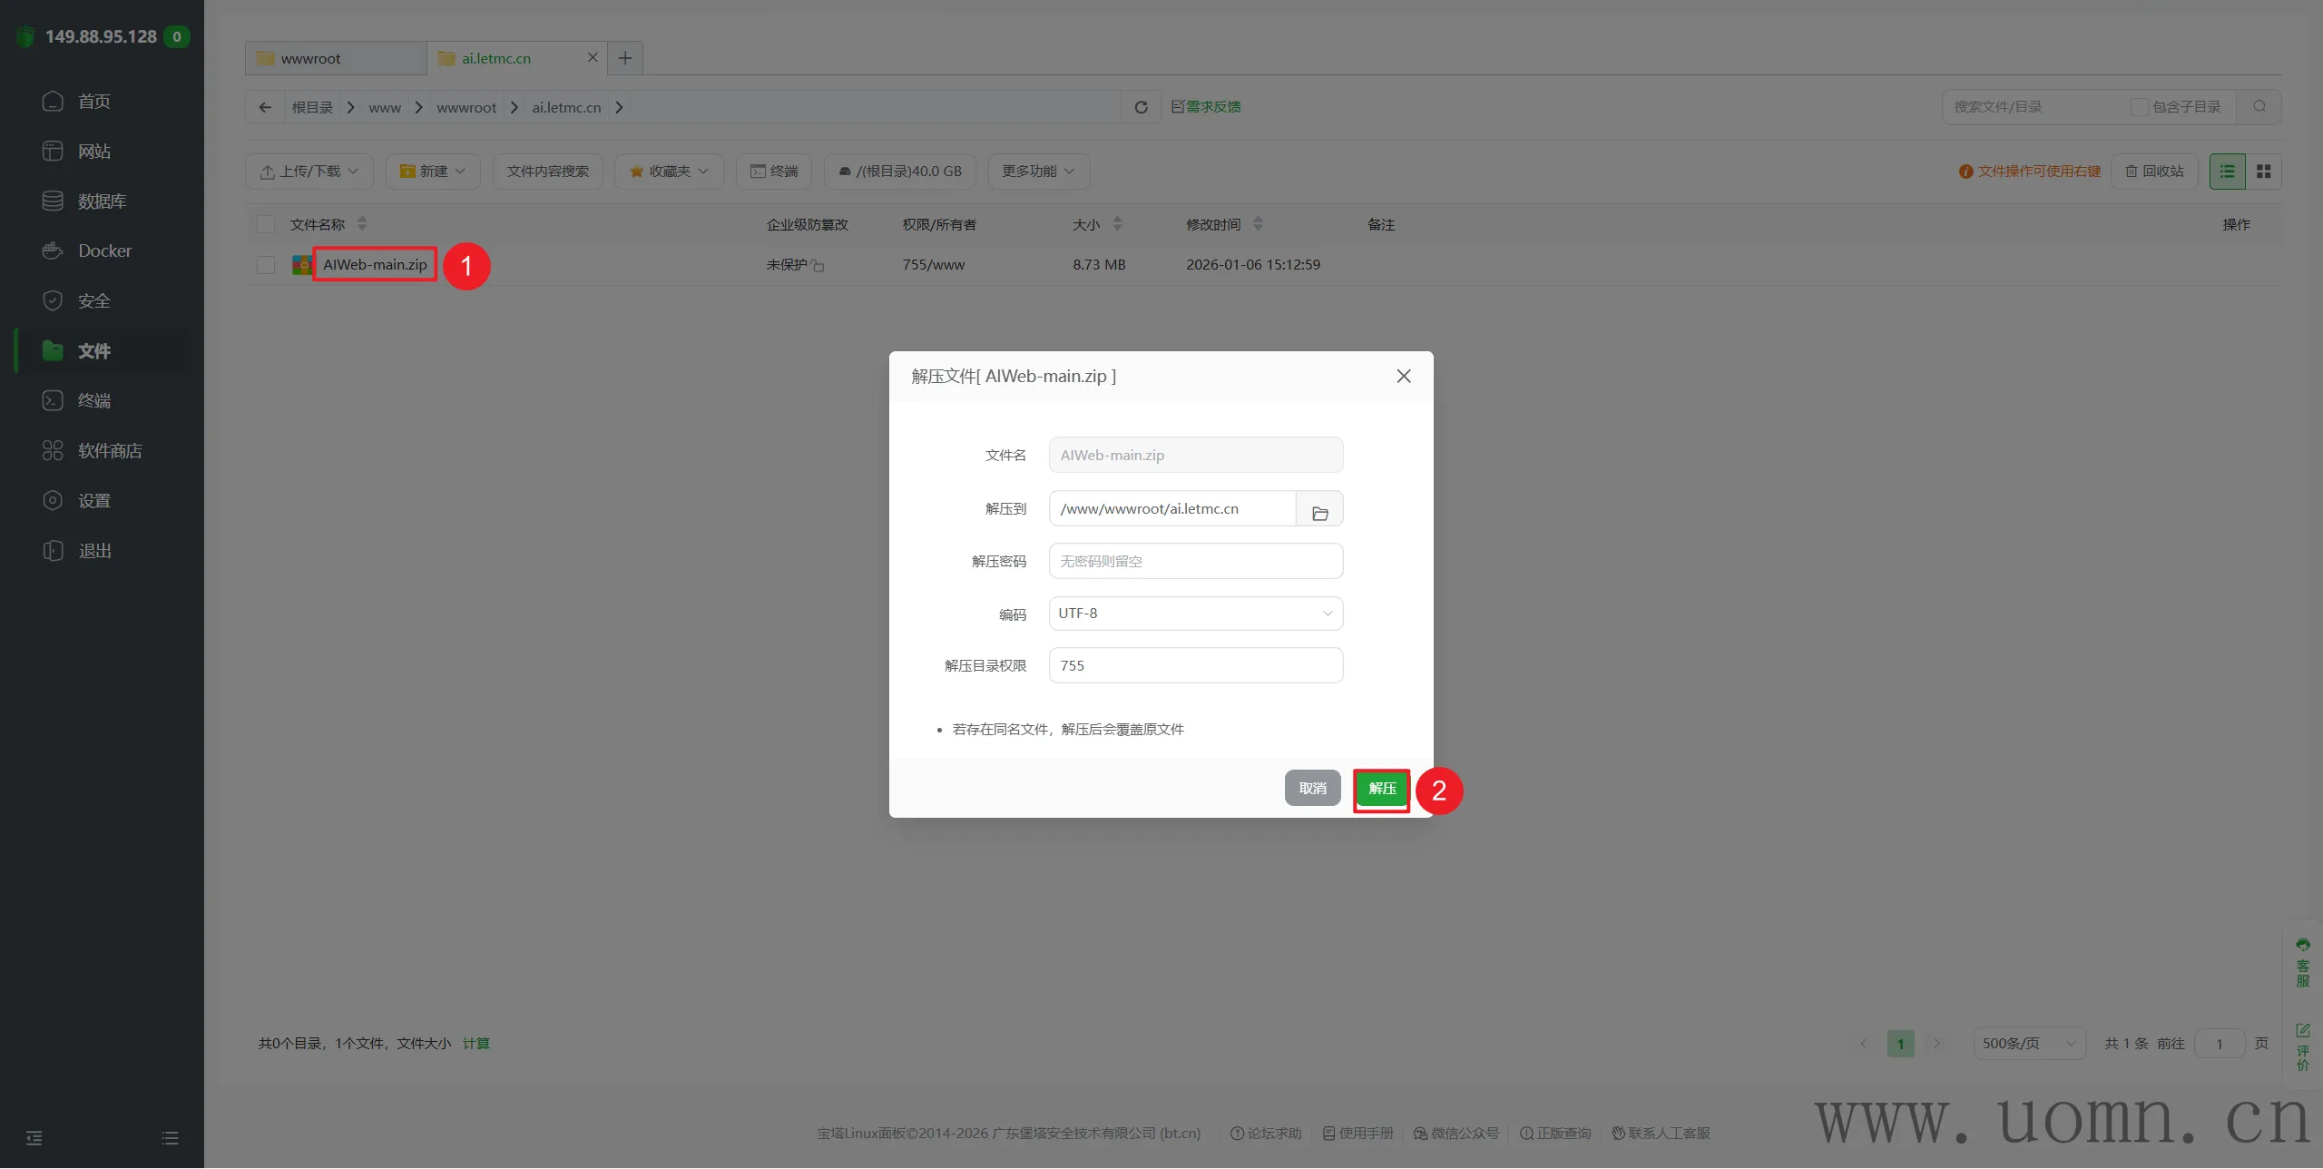Check the AIWeb-main.zip row checkbox
2323x1169 pixels.
[266, 265]
